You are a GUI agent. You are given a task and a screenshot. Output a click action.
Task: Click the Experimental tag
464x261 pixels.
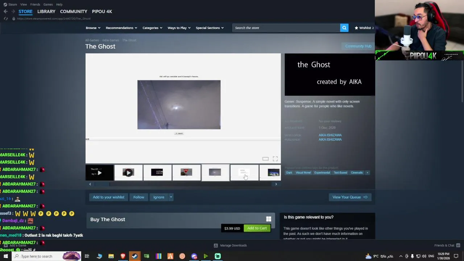coord(322,173)
